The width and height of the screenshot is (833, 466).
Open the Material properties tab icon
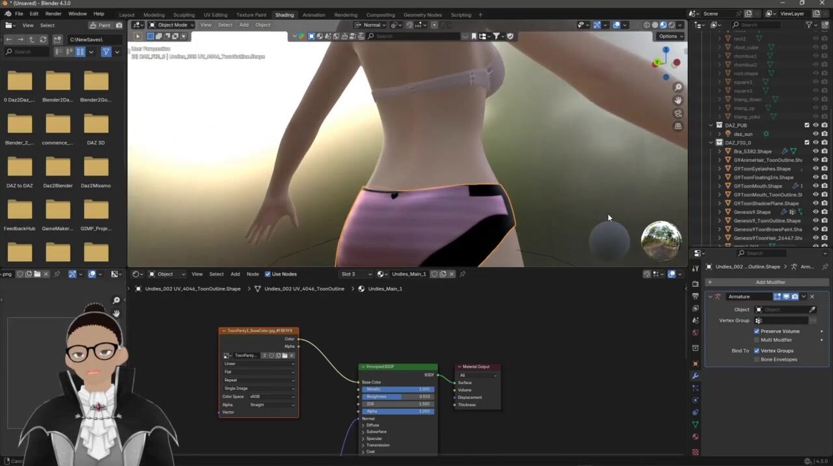(x=695, y=437)
